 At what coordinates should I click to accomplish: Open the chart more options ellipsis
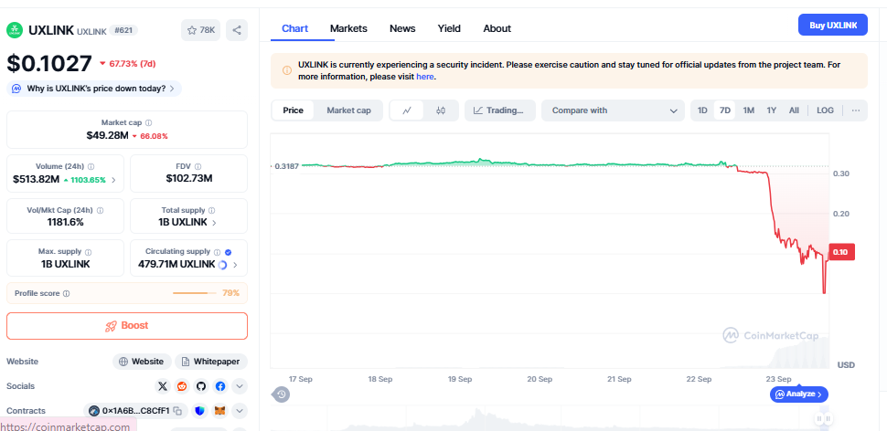coord(856,110)
